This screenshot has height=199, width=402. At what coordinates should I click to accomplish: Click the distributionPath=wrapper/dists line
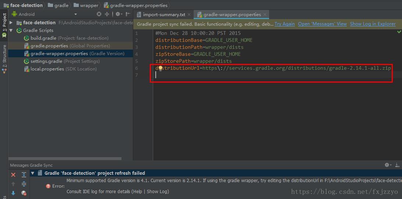199,47
